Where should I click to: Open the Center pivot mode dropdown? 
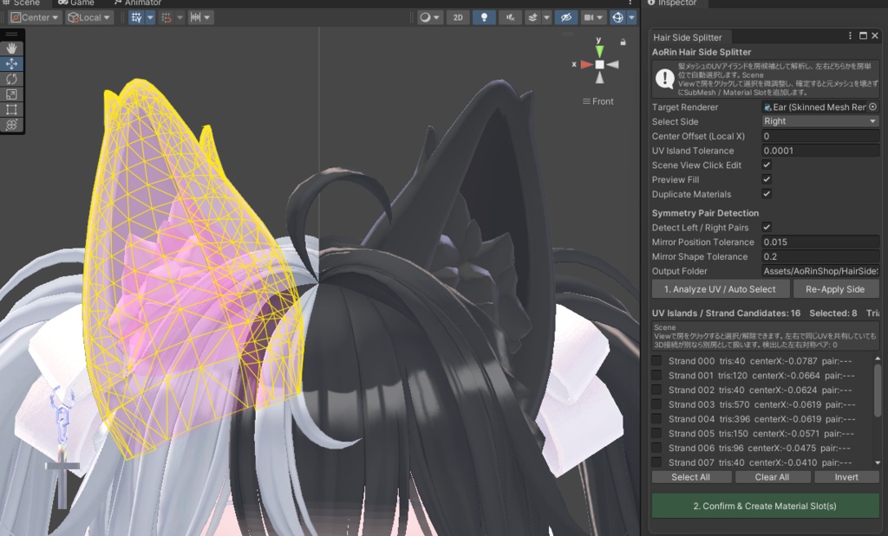click(x=35, y=17)
